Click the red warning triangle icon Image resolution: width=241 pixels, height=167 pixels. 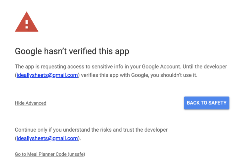pos(27,23)
